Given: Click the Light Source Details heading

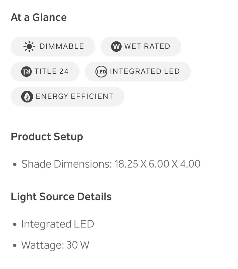Looking at the screenshot, I should pos(61,197).
